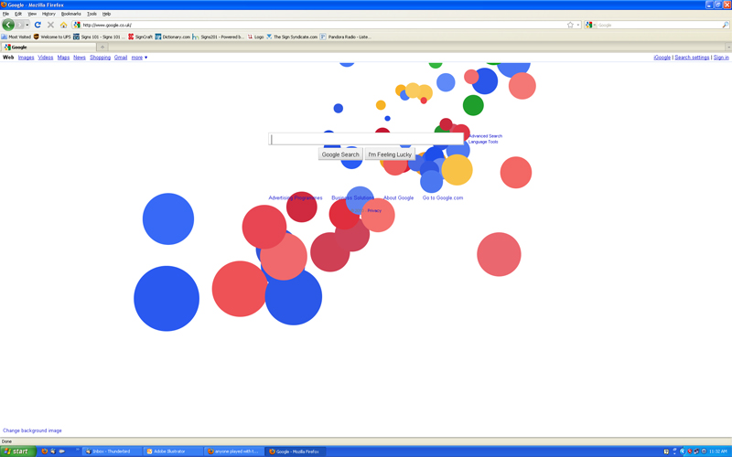
Task: Open the Gmail link
Action: pyautogui.click(x=121, y=58)
